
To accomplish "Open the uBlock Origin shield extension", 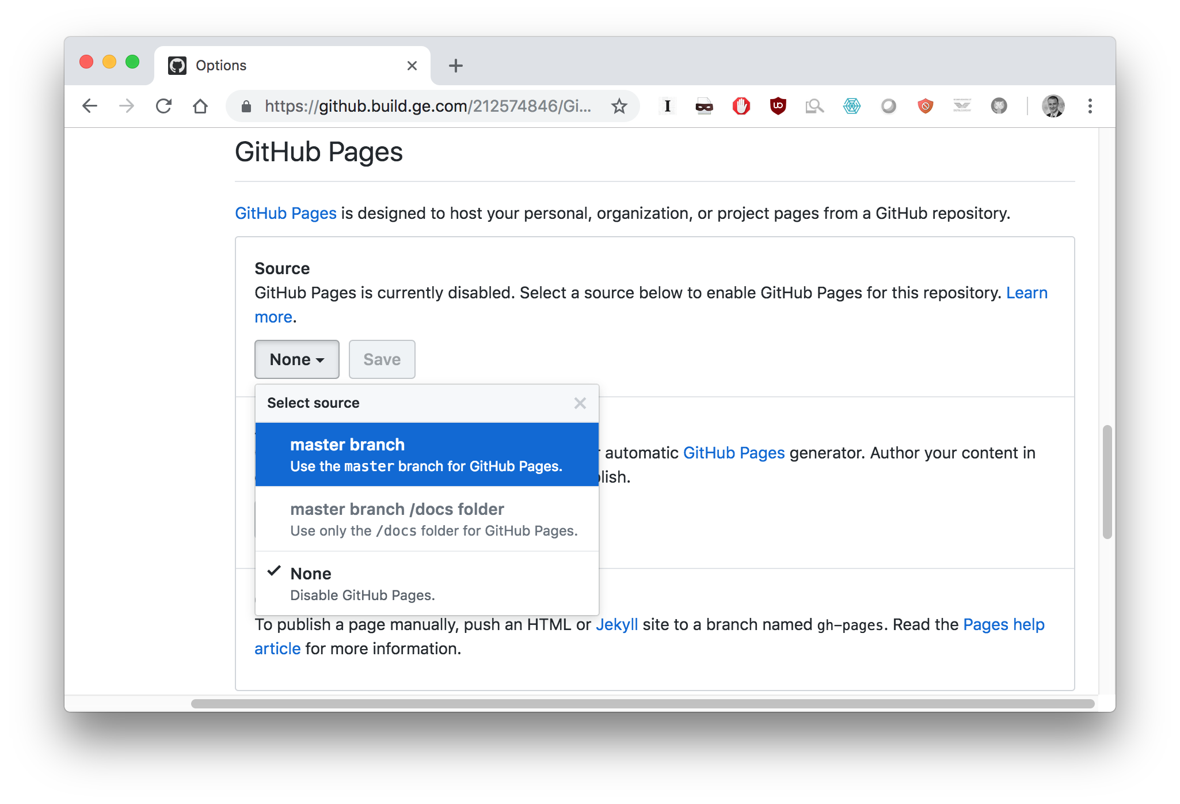I will click(x=778, y=106).
